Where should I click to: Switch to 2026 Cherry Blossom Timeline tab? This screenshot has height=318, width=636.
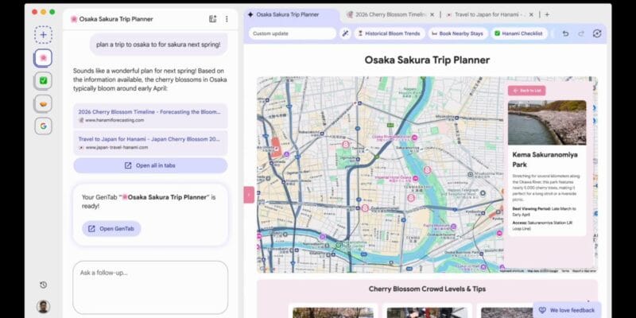coord(390,14)
